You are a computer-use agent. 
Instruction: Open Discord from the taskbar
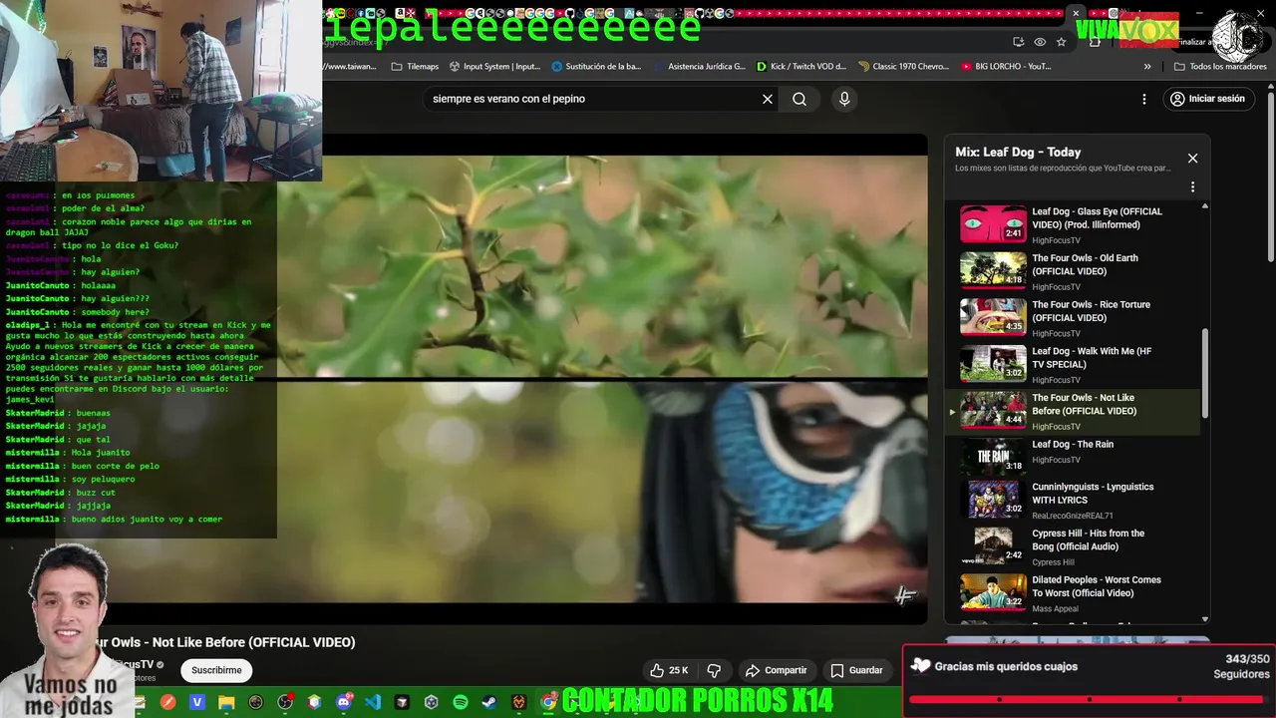tap(344, 702)
